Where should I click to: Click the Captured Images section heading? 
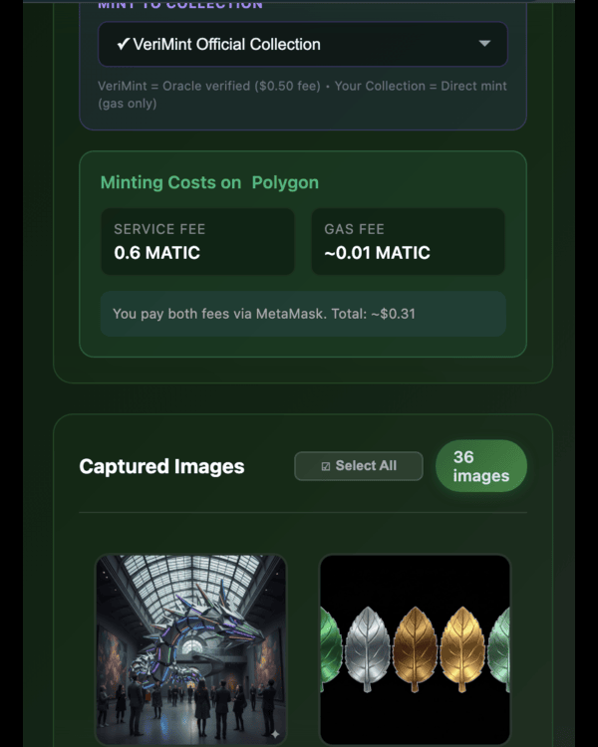coord(161,466)
